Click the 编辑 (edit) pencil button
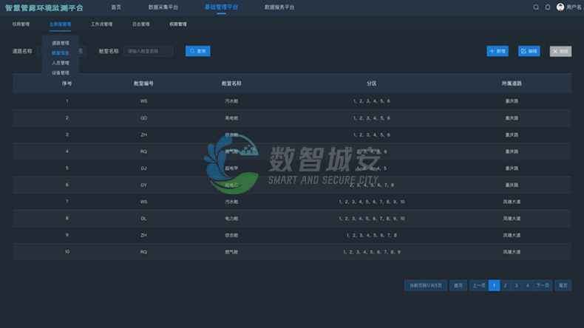 529,51
